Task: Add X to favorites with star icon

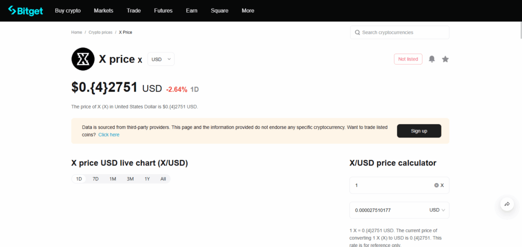Action: pyautogui.click(x=445, y=59)
